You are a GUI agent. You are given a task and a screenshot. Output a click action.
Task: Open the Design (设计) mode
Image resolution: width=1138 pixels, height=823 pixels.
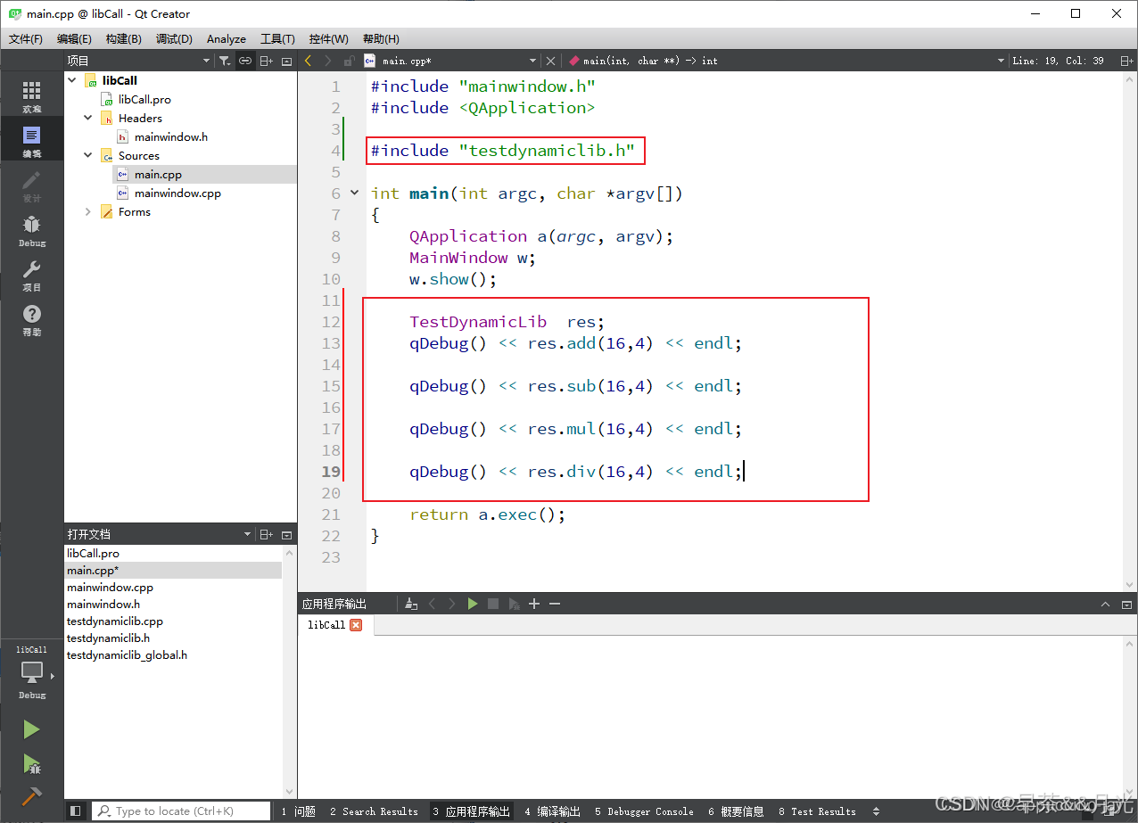point(32,185)
